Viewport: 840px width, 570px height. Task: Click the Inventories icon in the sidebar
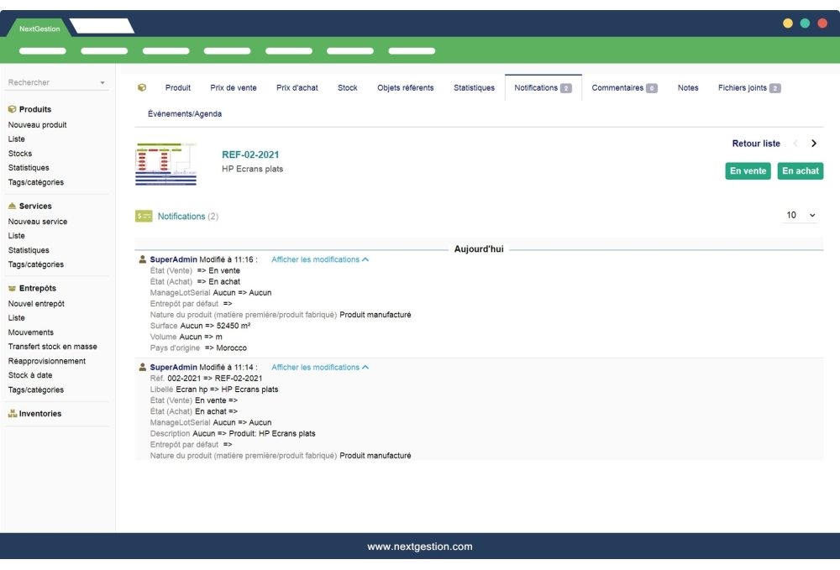12,412
